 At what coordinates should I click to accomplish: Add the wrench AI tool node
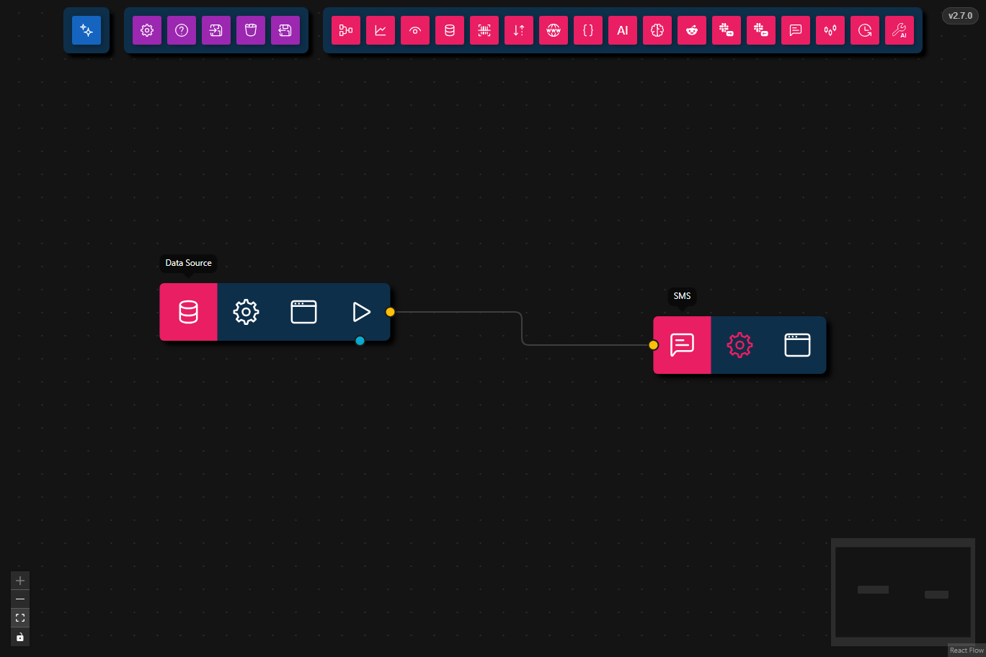point(900,30)
